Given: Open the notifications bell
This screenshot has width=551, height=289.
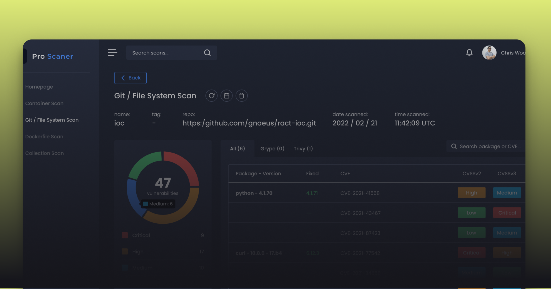Looking at the screenshot, I should point(469,53).
